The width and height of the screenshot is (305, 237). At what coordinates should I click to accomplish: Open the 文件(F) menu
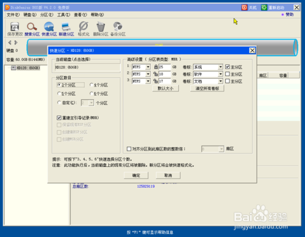pos(13,15)
